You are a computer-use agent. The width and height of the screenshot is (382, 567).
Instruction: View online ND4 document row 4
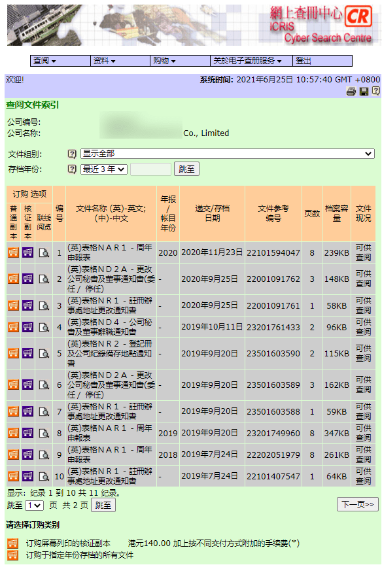pyautogui.click(x=44, y=327)
